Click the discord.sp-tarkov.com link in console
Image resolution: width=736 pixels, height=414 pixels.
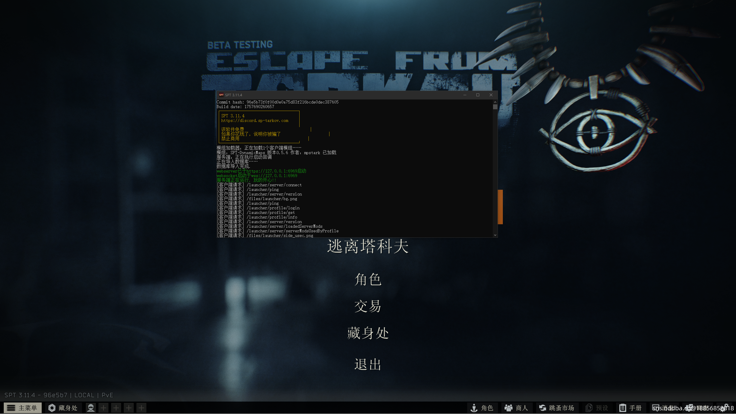[255, 120]
